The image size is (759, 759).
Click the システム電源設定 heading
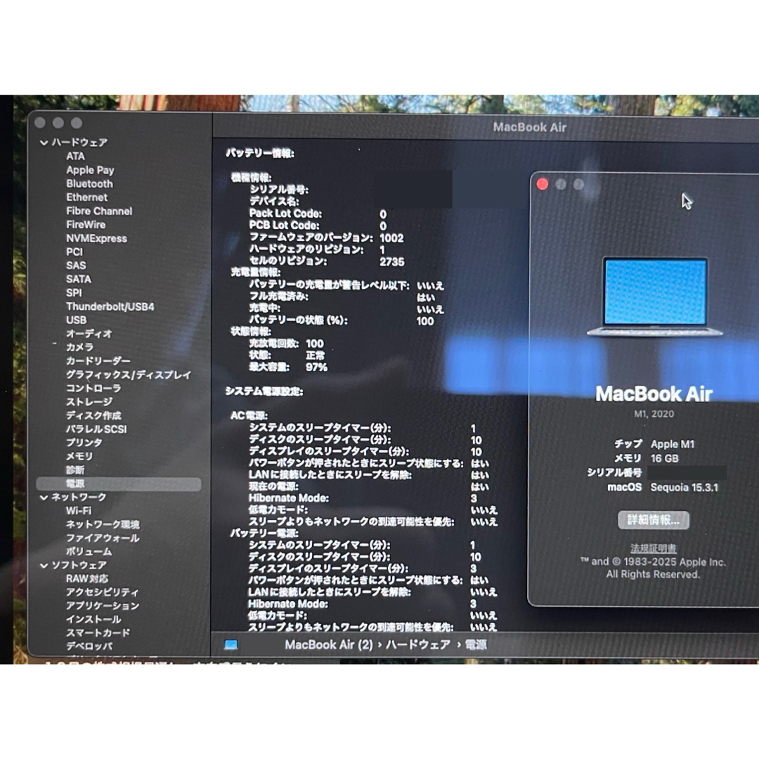click(264, 391)
